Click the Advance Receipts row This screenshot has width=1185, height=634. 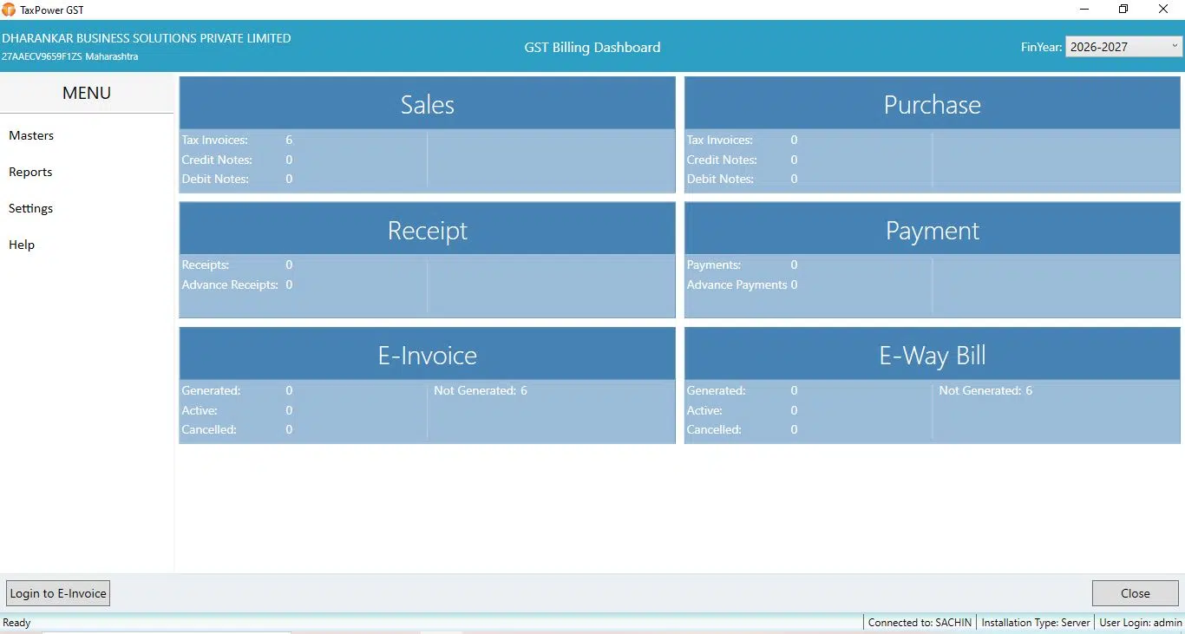(237, 284)
